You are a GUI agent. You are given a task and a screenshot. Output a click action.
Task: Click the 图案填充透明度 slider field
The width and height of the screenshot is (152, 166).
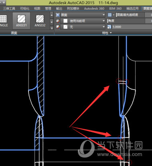pos(130,15)
